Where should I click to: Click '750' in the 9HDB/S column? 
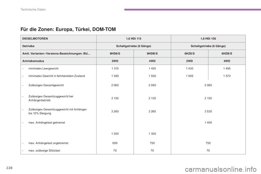coord(152,143)
